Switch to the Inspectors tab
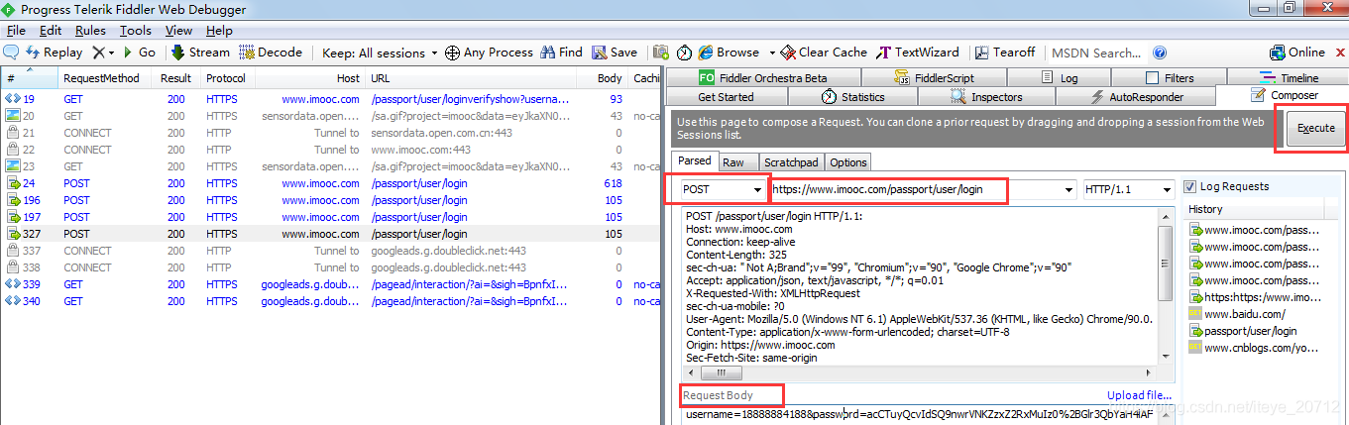Viewport: 1349px width, 425px height. (x=986, y=97)
